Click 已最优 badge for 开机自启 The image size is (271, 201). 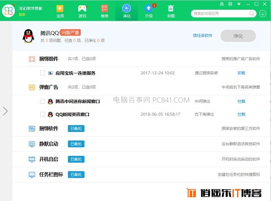[x=76, y=159]
